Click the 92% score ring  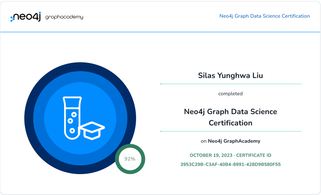130,159
